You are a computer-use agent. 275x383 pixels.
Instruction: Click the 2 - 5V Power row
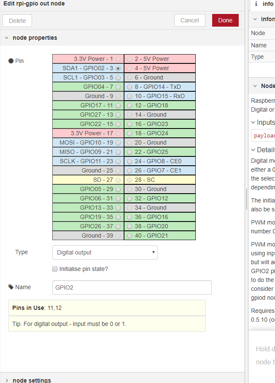160,59
